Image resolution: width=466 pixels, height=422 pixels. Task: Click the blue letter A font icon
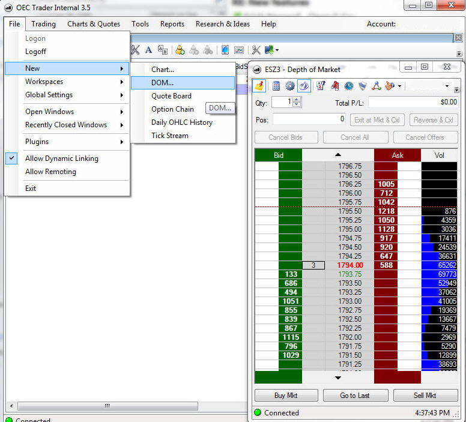pyautogui.click(x=148, y=50)
